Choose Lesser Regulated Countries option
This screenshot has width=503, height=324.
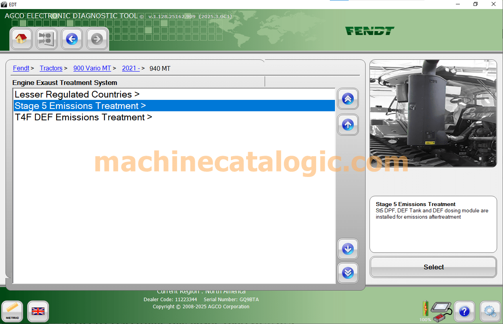[174, 94]
